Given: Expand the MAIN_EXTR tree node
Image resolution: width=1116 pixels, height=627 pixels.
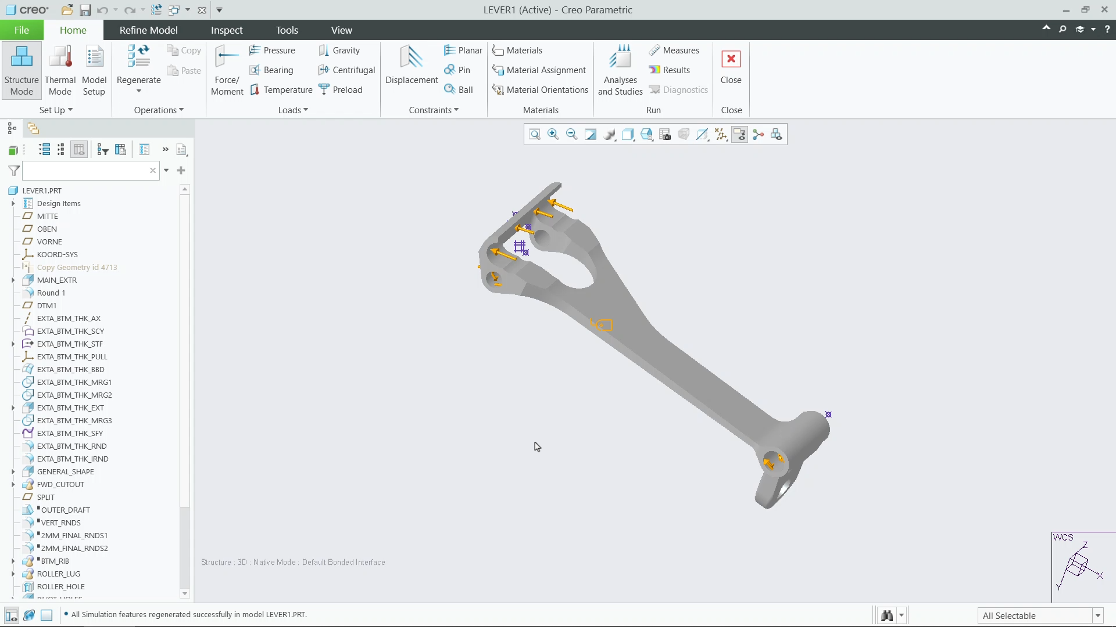Looking at the screenshot, I should pyautogui.click(x=13, y=280).
